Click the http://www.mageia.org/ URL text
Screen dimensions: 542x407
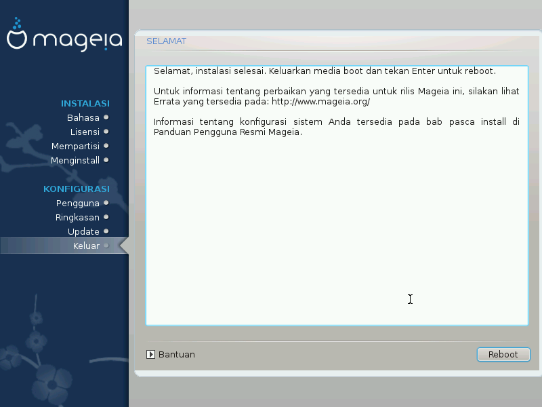tap(320, 102)
